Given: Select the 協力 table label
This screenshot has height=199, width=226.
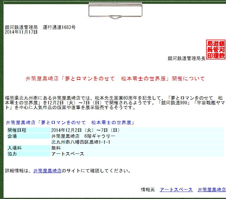Looking at the screenshot, I should click(29, 154).
